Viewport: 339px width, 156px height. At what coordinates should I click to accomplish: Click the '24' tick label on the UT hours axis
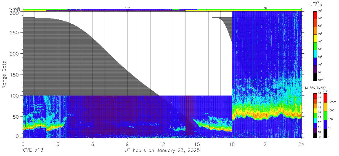pyautogui.click(x=301, y=144)
